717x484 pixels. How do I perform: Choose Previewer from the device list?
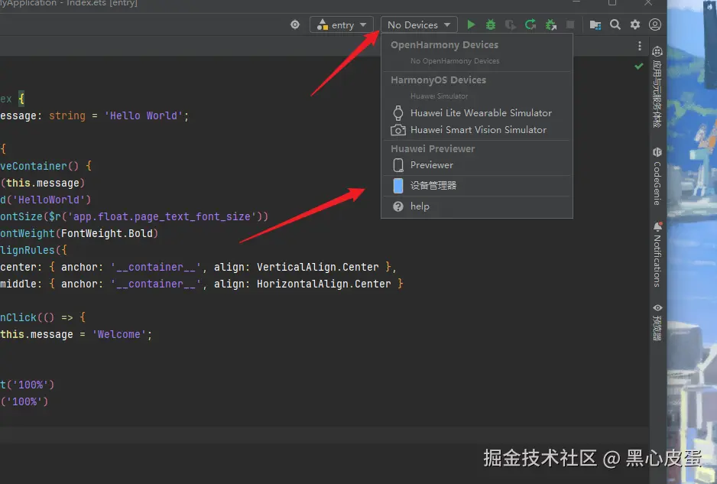tap(476, 165)
